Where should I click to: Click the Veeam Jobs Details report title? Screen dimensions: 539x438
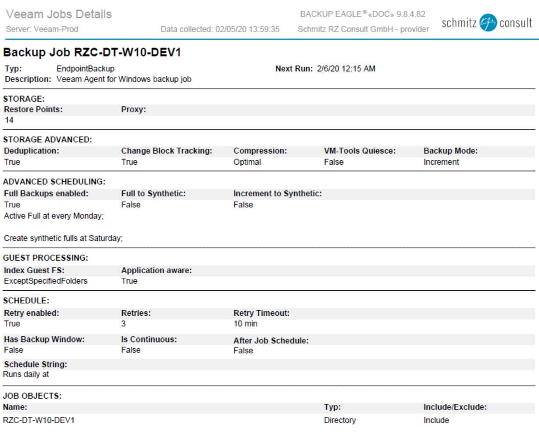[x=59, y=14]
